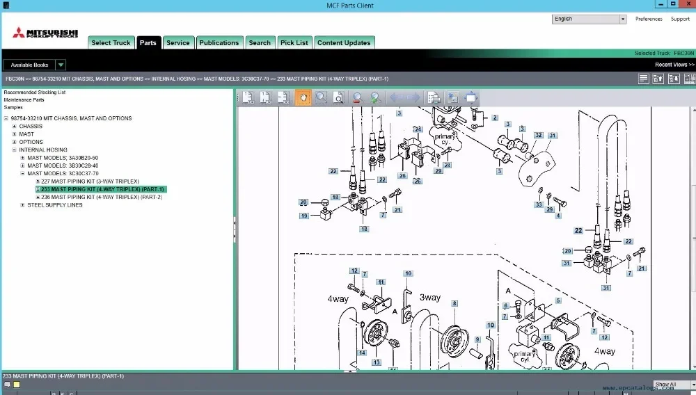Select 227 MAST PIPING KIT (3-WAY TRIPLEX)

point(90,182)
